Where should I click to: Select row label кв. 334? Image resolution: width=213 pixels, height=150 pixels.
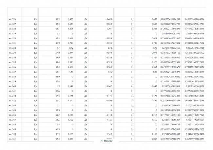[x=12, y=58]
